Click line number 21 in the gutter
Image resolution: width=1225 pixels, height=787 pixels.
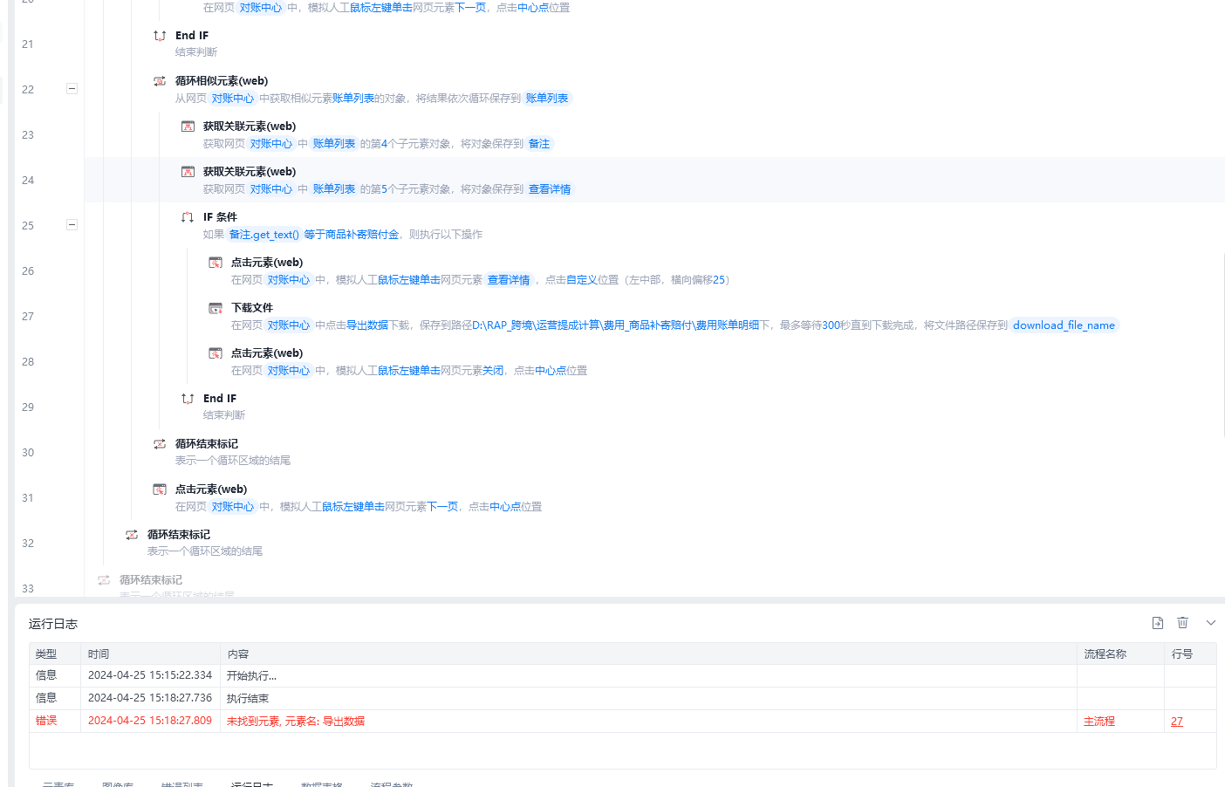(x=28, y=44)
